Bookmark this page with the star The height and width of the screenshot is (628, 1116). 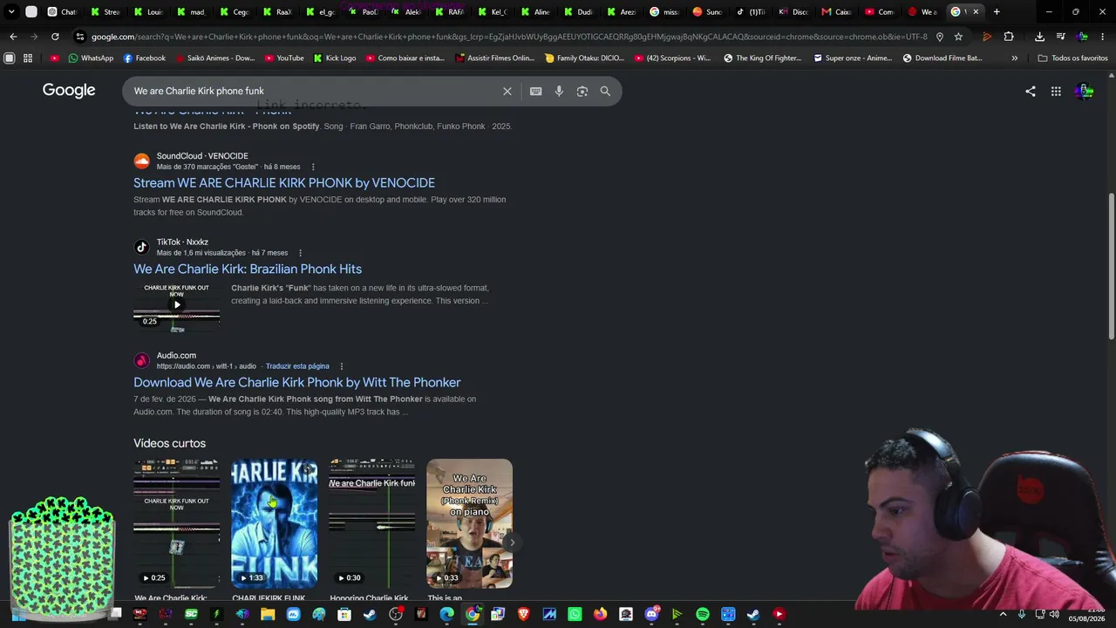tap(958, 37)
